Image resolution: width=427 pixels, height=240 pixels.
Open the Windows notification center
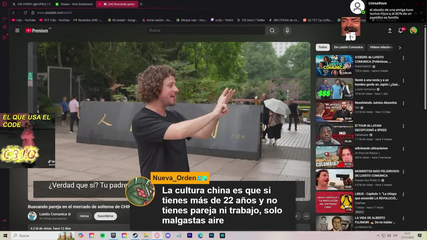(420, 236)
